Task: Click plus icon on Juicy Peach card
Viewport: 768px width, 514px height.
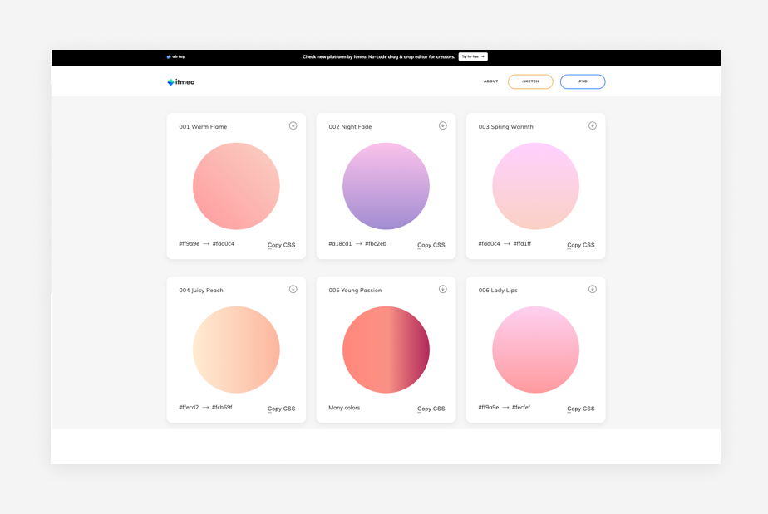Action: pos(293,289)
